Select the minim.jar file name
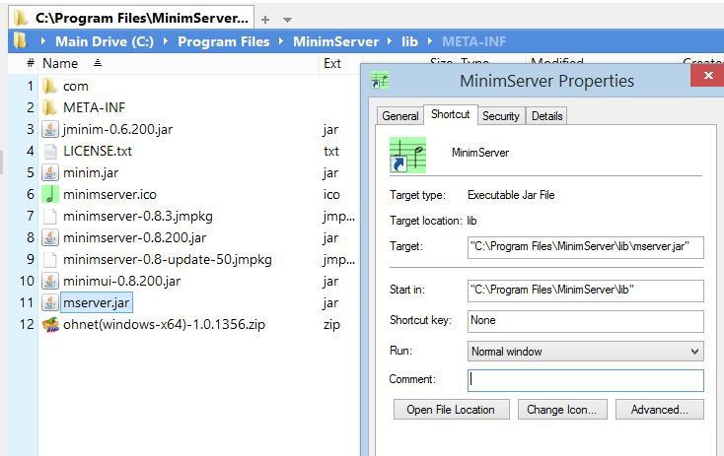The image size is (724, 456). point(91,172)
